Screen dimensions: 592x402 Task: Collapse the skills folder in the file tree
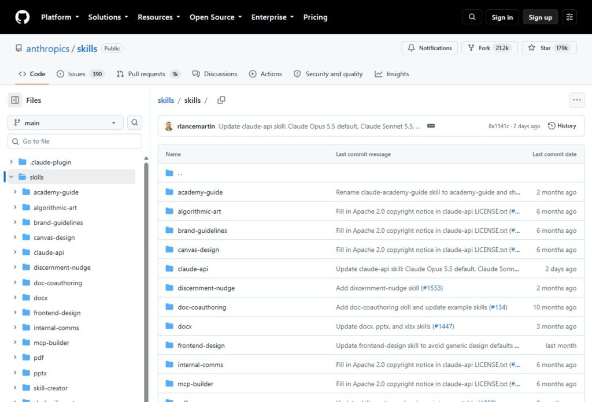(12, 177)
